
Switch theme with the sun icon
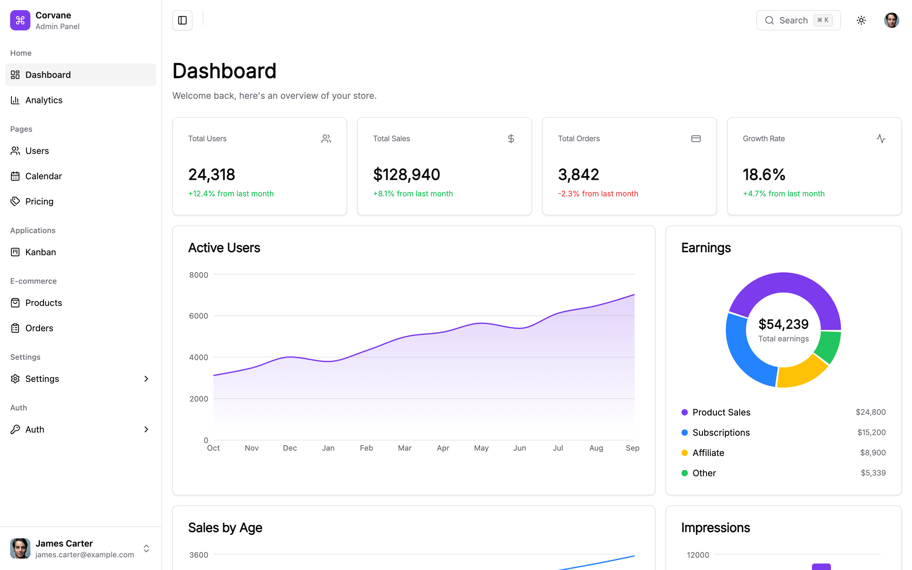pos(861,20)
